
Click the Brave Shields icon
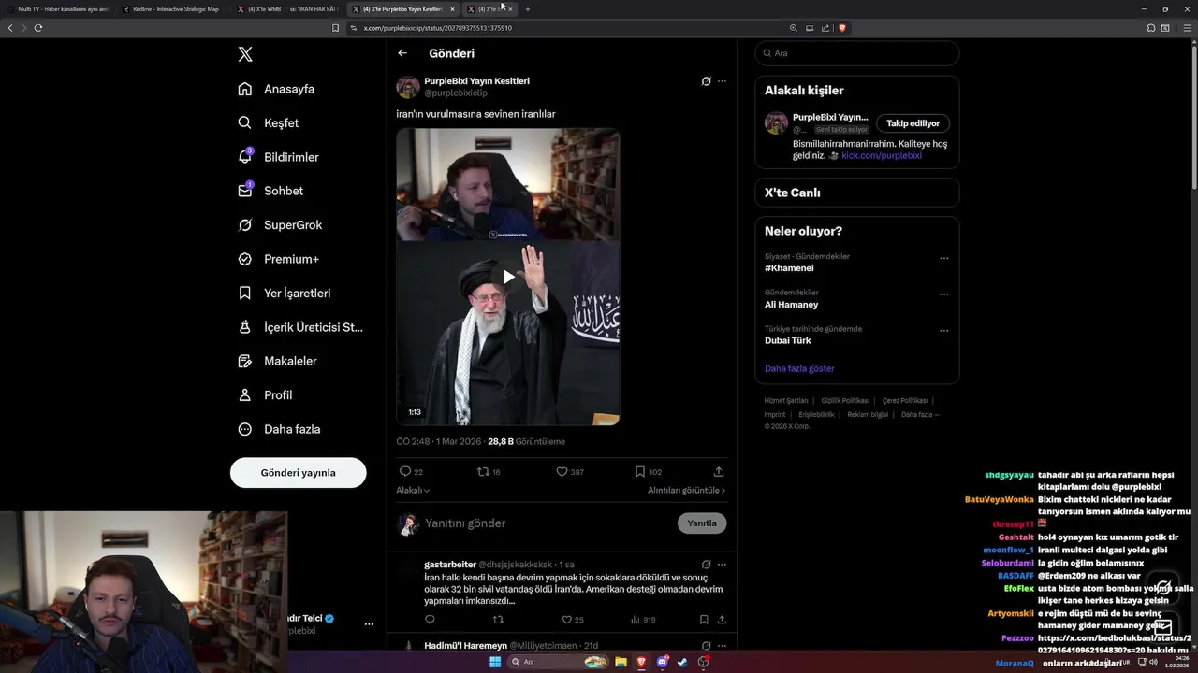[x=842, y=28]
